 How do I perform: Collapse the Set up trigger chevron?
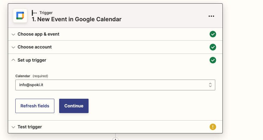13,60
